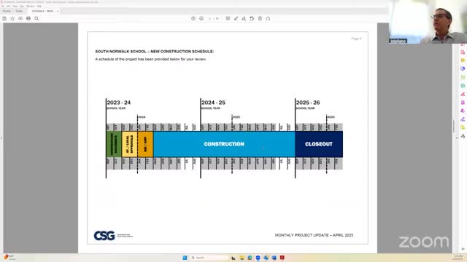Expand the left navigation pane arrow
467x262 pixels.
[x=1, y=138]
